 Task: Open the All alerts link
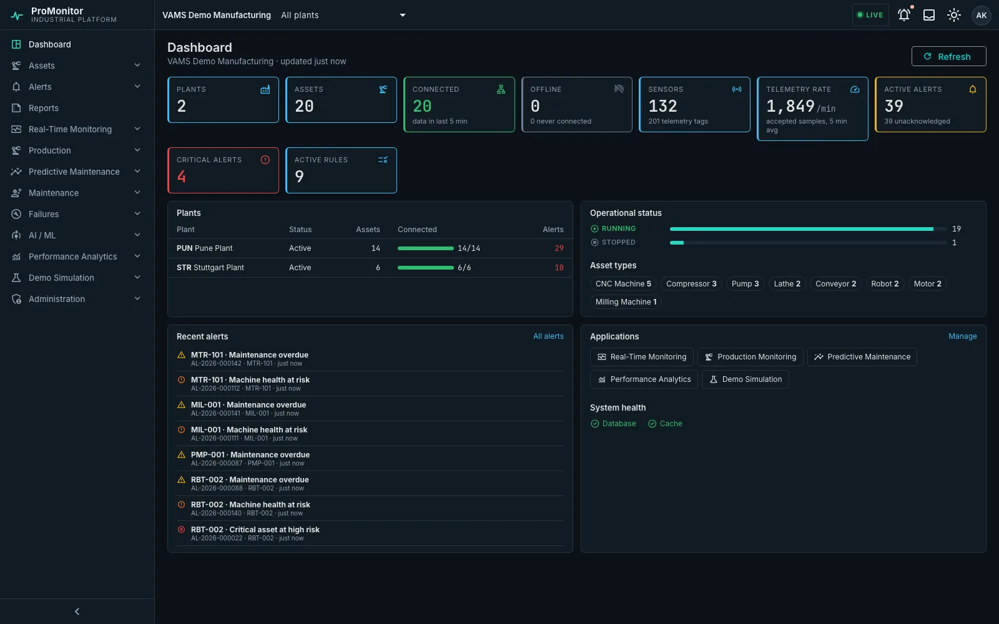(548, 336)
